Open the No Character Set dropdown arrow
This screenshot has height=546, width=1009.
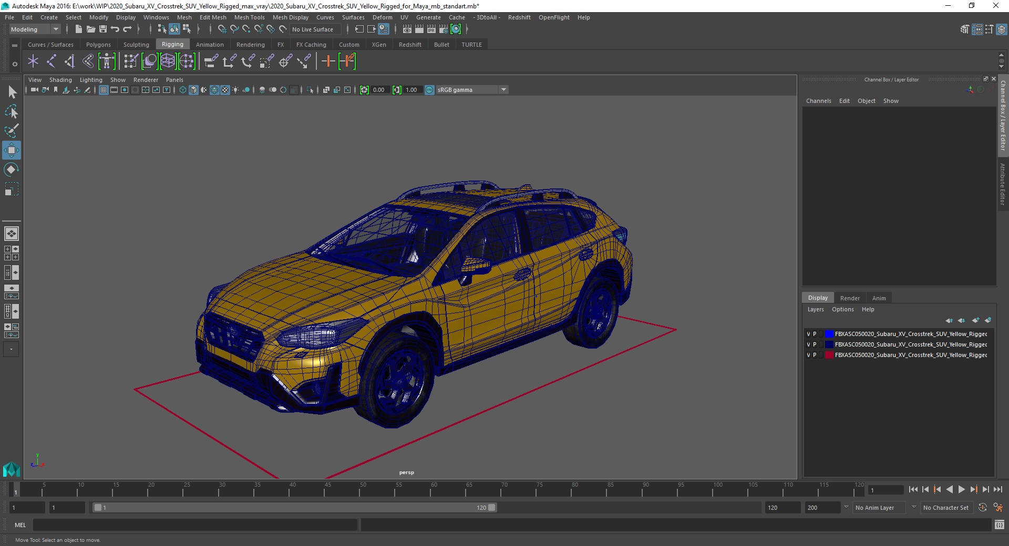[914, 507]
